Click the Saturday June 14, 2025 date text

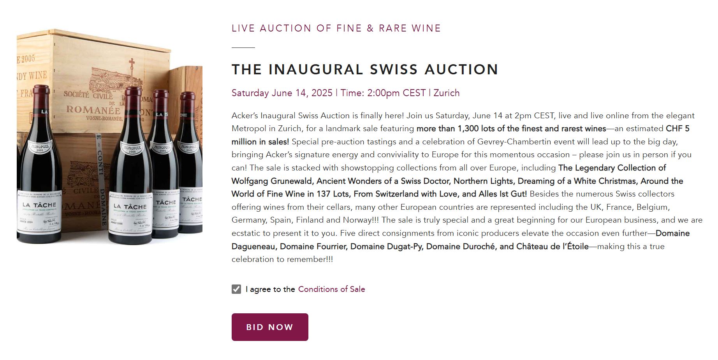coord(282,93)
